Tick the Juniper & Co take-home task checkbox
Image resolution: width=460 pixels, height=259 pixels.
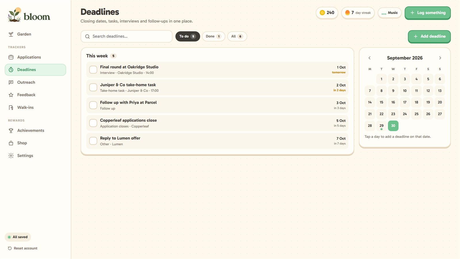pos(93,87)
